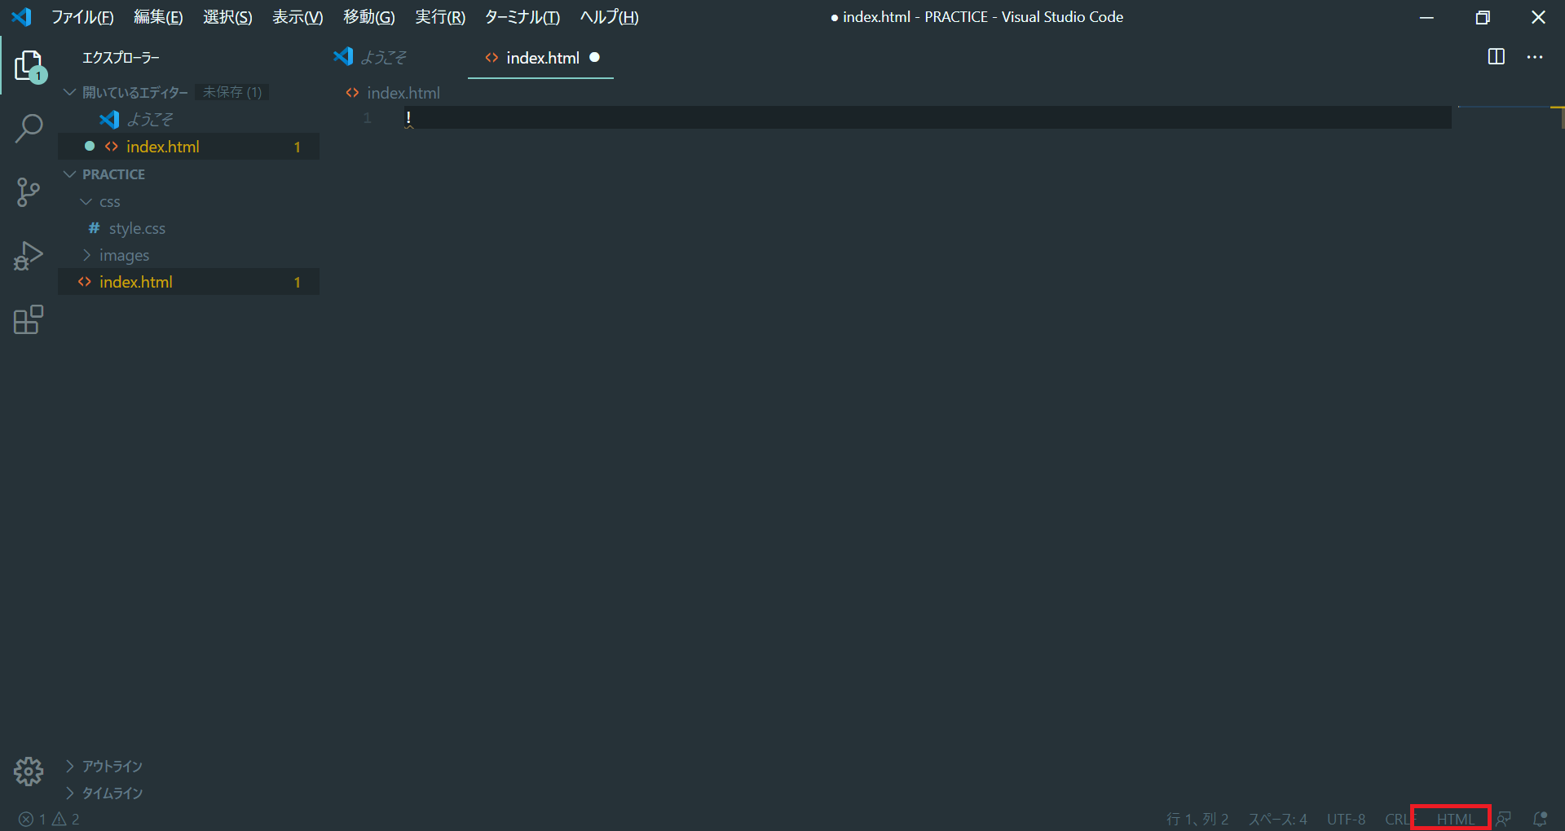Open the 表示(V) menu
The image size is (1565, 831).
tap(298, 17)
